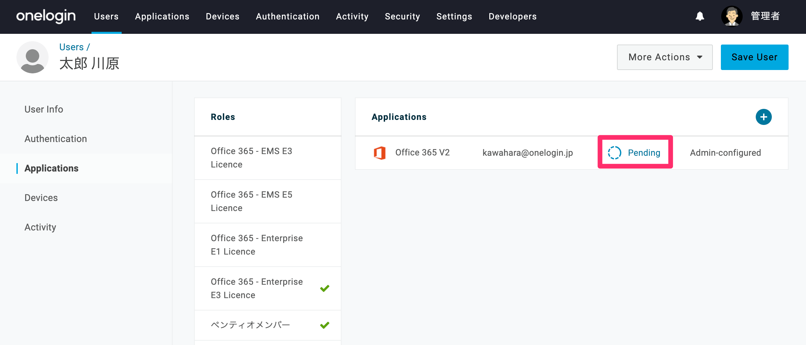Go back via Users breadcrumb link
Screen dimensions: 806x345
click(71, 47)
